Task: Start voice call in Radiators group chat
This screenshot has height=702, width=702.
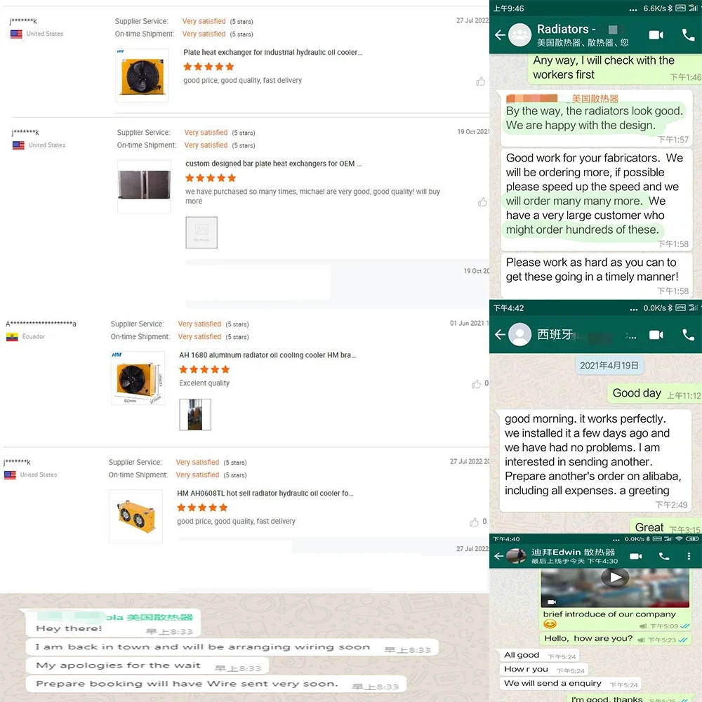Action: tap(688, 35)
